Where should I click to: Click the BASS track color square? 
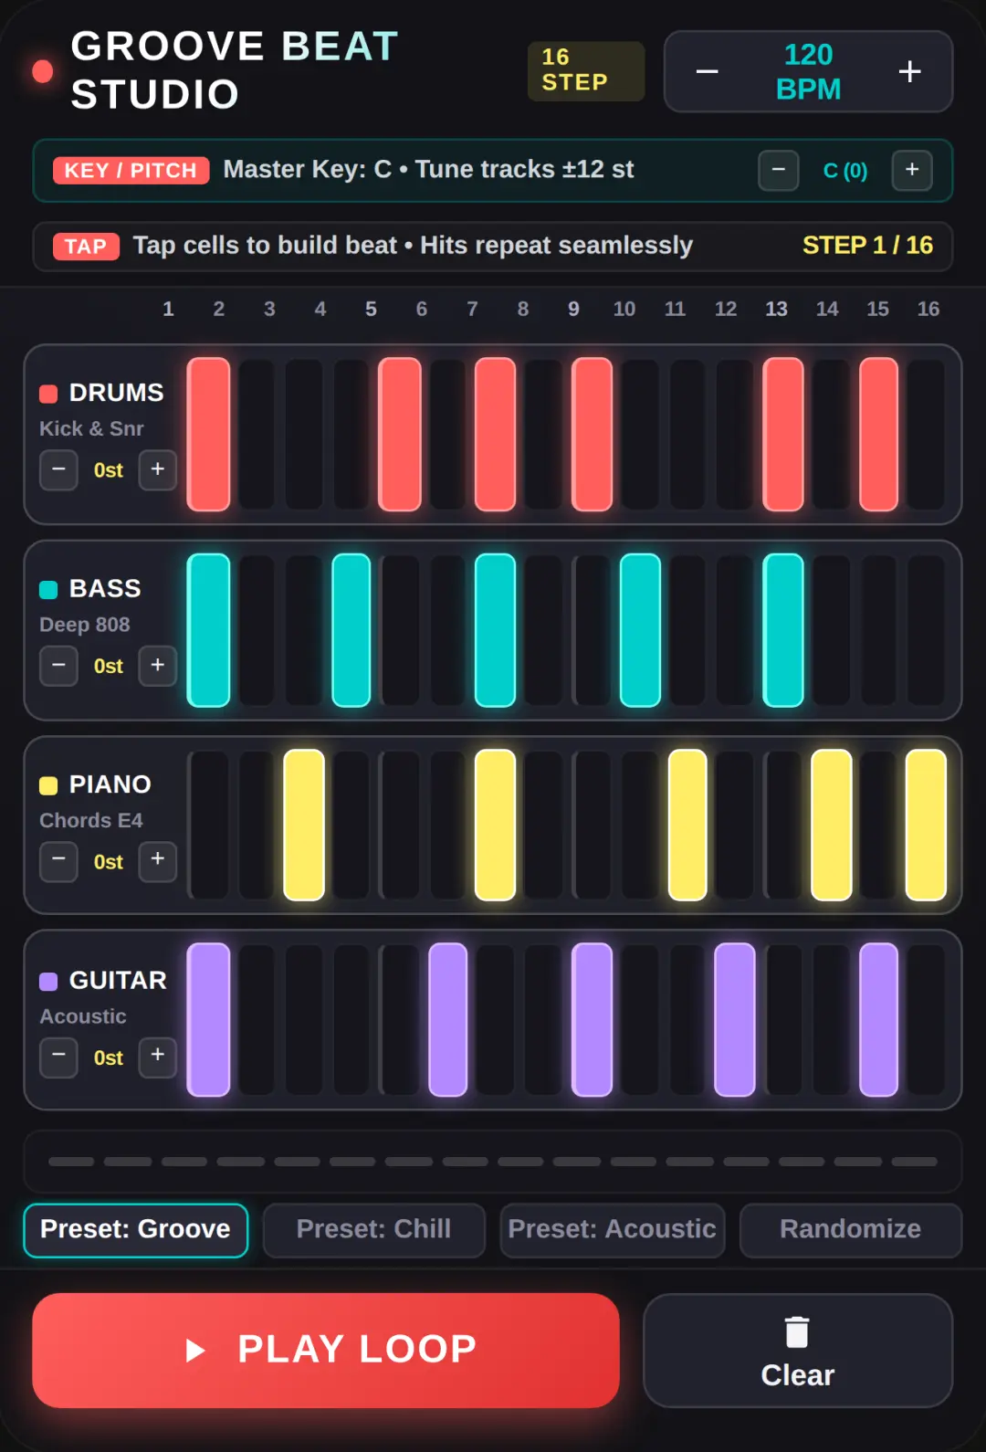pos(48,589)
